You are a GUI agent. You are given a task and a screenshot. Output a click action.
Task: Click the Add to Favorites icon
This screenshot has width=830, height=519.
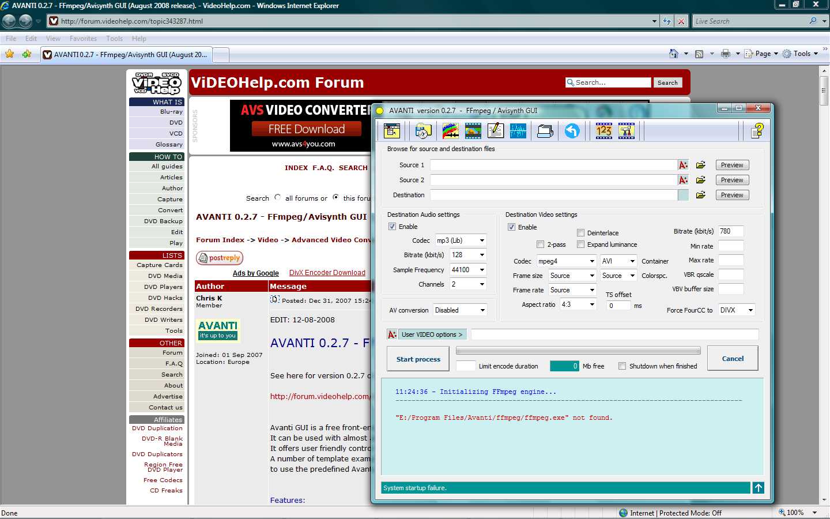point(27,54)
